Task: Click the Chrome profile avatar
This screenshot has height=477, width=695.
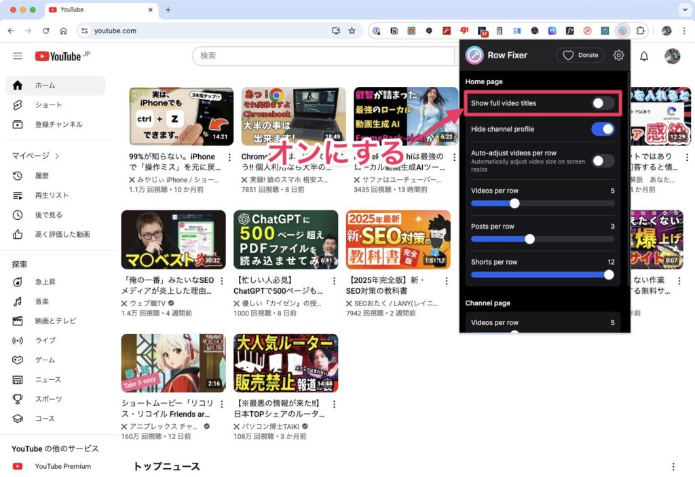Action: tap(666, 31)
